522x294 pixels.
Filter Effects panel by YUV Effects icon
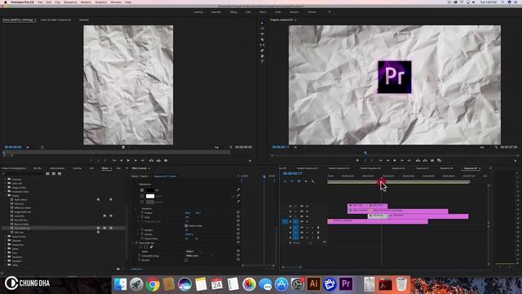click(x=60, y=174)
